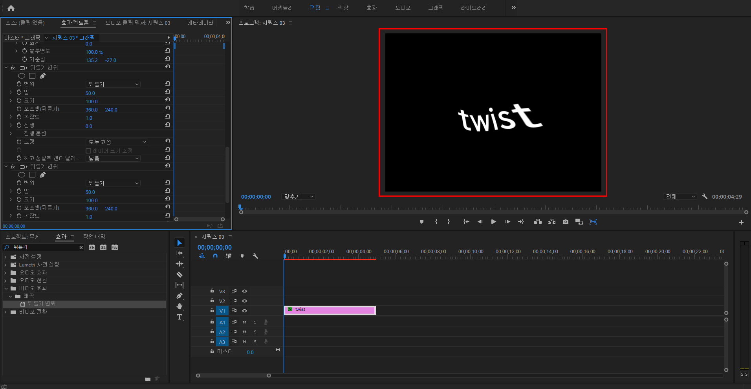Click the Lift button
751x389 pixels.
(x=538, y=222)
